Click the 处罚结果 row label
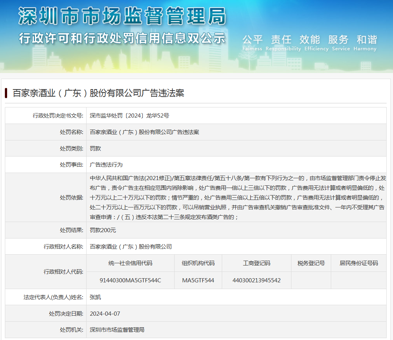 (x=72, y=230)
